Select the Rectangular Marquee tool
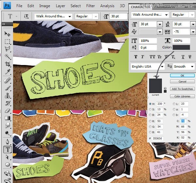The image size is (196, 183). click(x=8, y=42)
